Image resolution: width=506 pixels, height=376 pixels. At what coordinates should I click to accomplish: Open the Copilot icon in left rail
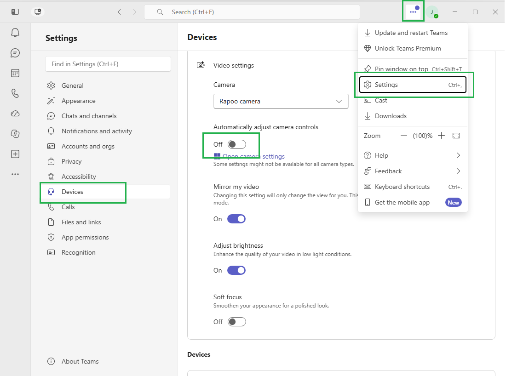point(15,134)
